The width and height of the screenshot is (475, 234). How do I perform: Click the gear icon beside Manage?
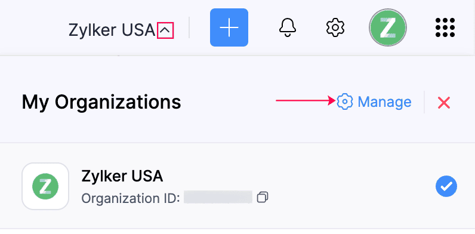coord(345,102)
